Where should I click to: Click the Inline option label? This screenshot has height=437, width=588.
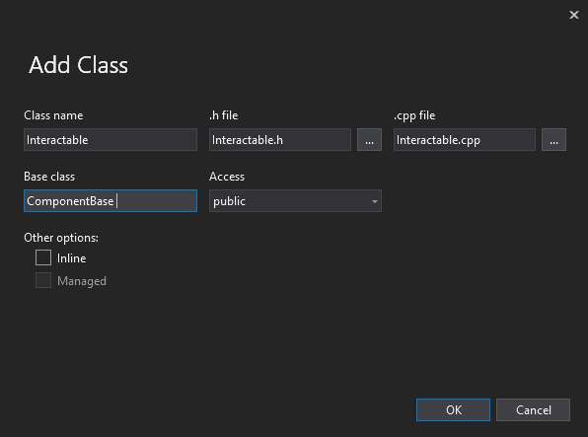pos(71,258)
